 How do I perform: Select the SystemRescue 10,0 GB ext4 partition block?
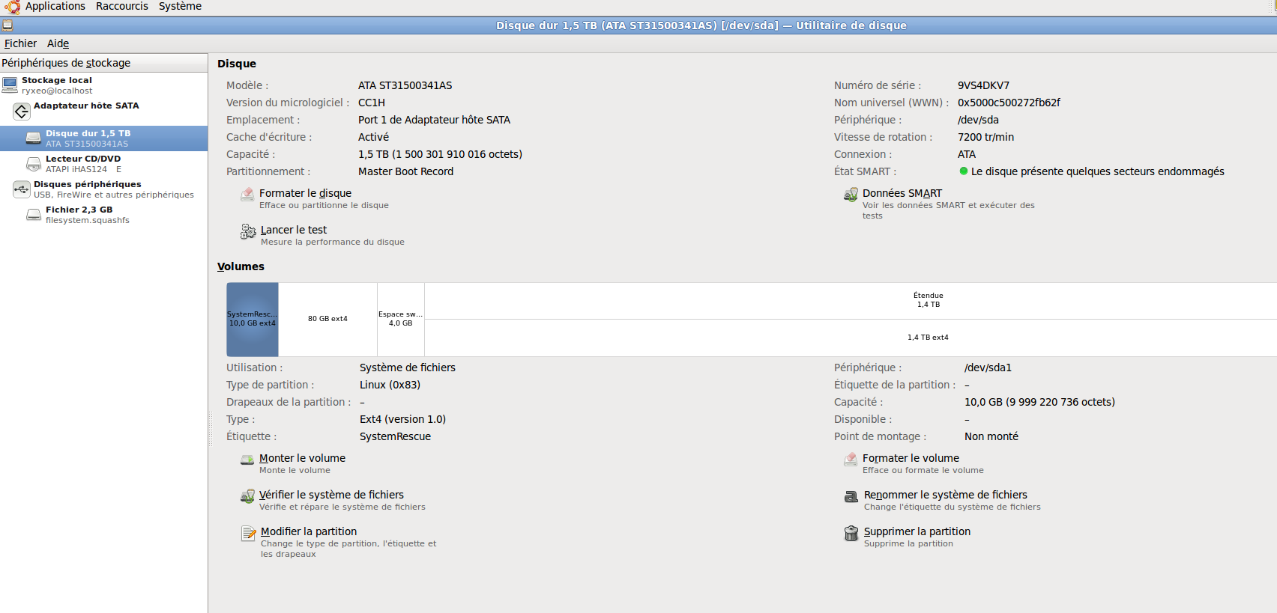(253, 320)
